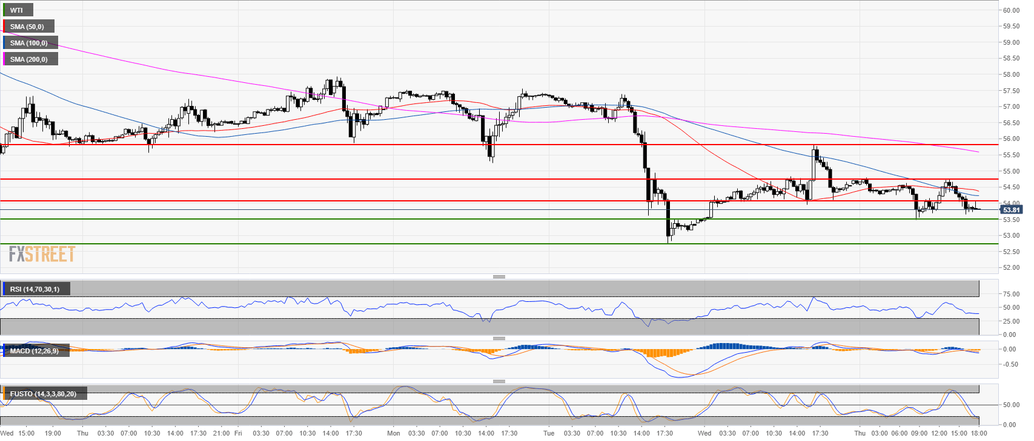Click the 60.00 level on price scale
This screenshot has width=1034, height=441.
click(1010, 10)
